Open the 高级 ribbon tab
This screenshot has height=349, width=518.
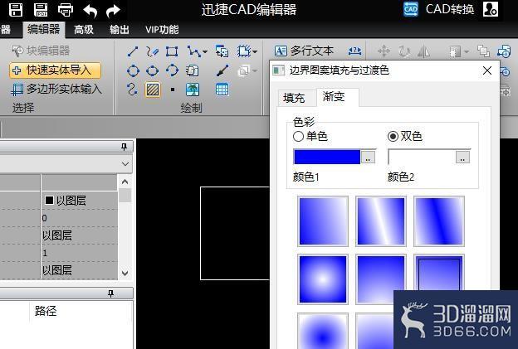point(84,30)
